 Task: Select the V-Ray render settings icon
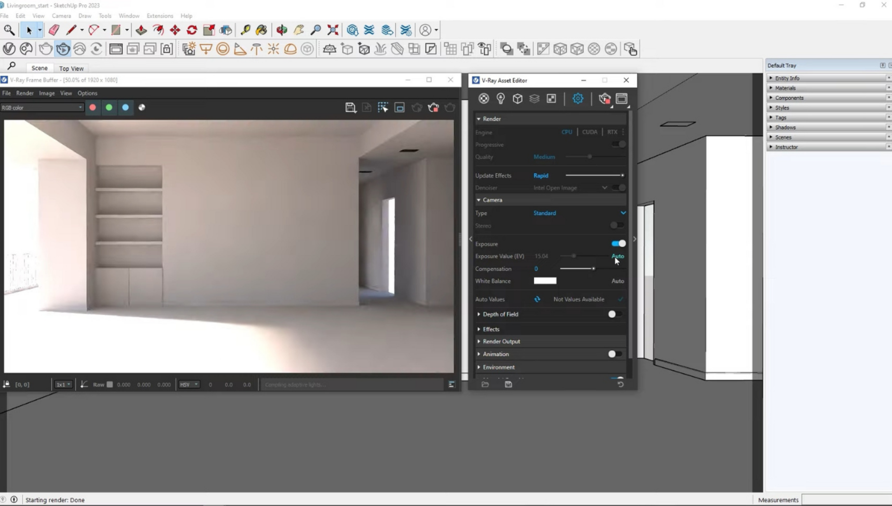point(577,99)
